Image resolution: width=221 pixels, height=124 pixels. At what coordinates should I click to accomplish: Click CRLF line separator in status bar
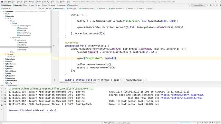[x=206, y=123]
